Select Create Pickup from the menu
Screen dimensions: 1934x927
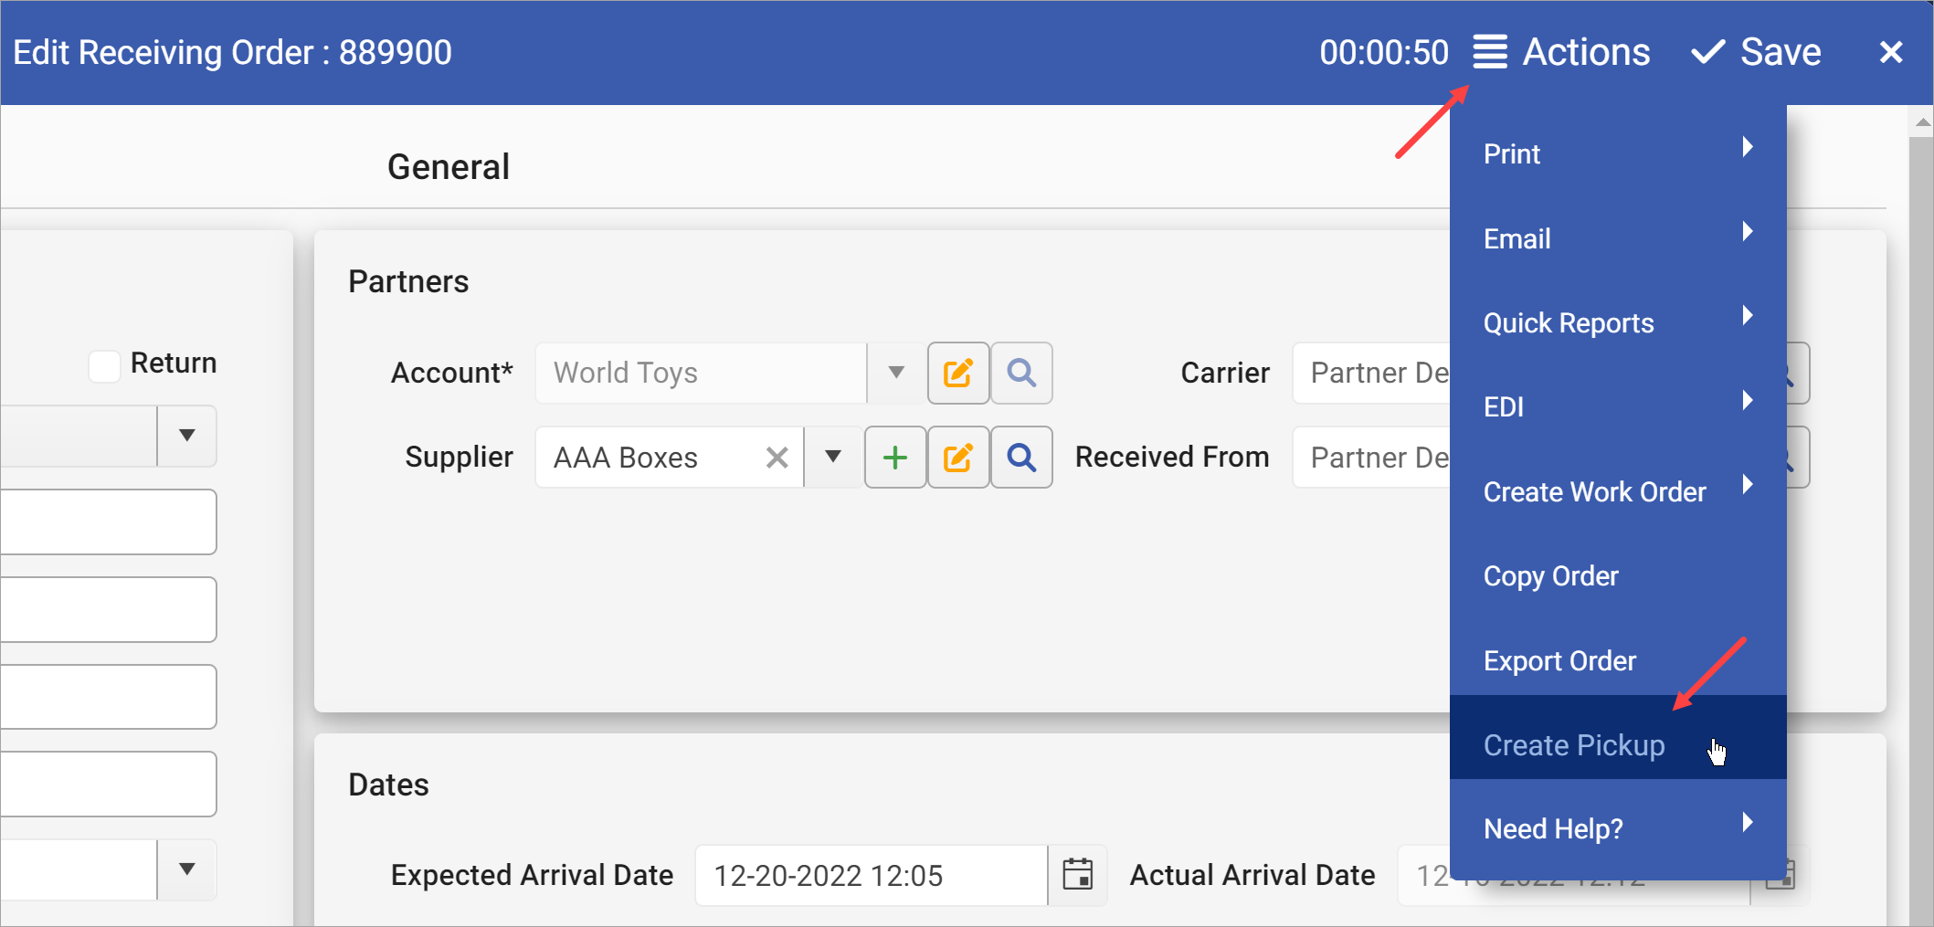(x=1573, y=744)
